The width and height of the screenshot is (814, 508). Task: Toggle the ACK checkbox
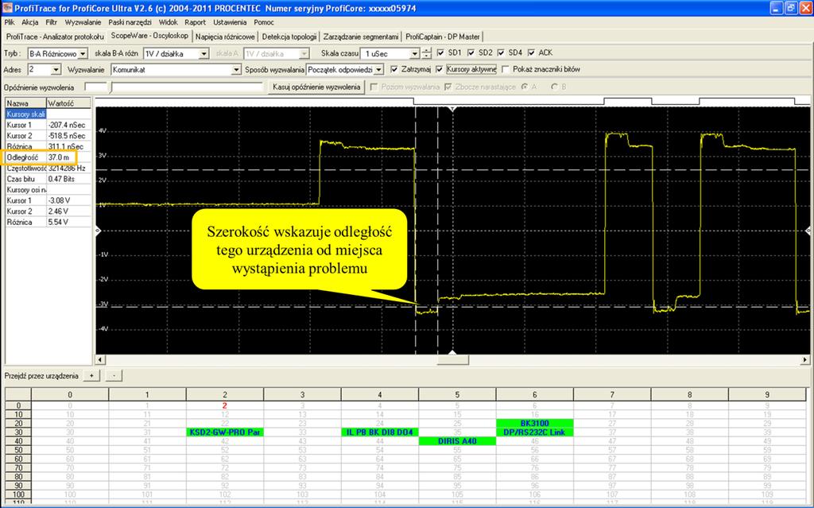click(531, 52)
